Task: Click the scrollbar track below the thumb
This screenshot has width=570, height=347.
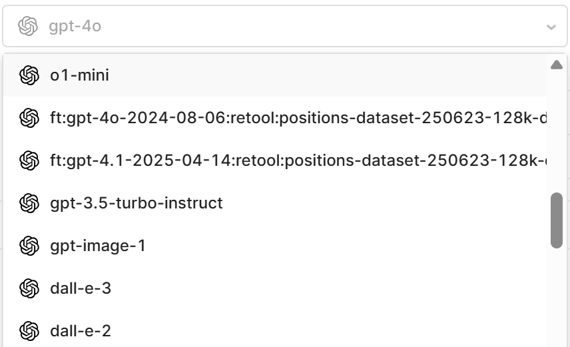Action: 557,293
